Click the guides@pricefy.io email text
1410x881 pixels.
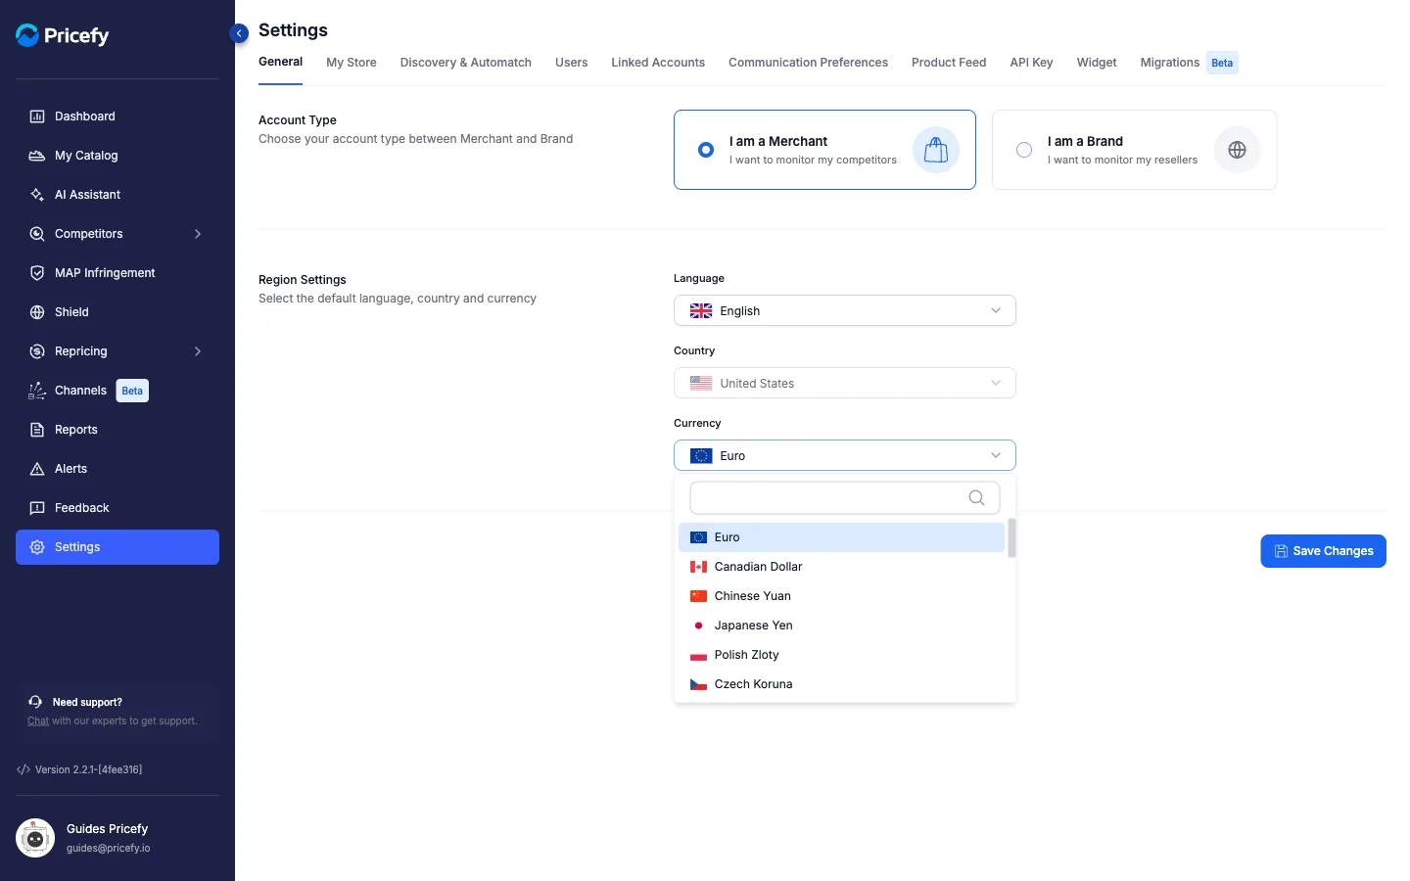[109, 849]
